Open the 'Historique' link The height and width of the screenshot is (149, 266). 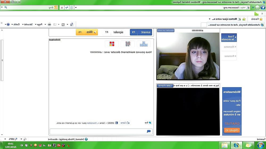[55, 40]
